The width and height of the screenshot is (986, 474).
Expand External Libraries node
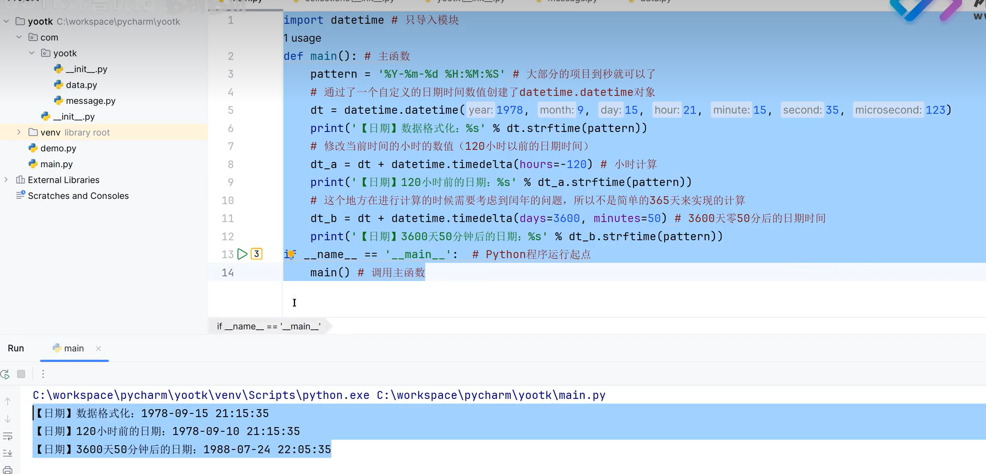(x=6, y=180)
